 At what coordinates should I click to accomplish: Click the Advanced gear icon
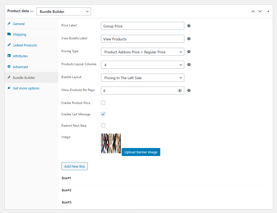coord(9,67)
